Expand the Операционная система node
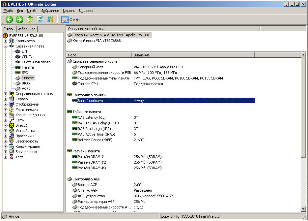The image size is (308, 221). point(5,94)
